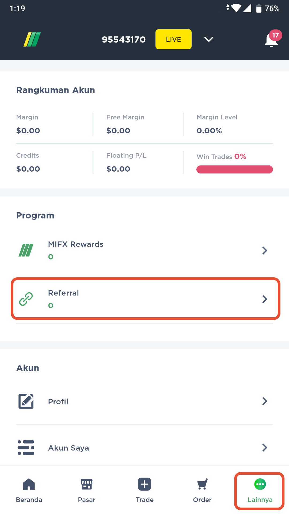Tap the Win Trades progress bar
The image size is (289, 514).
point(234,169)
